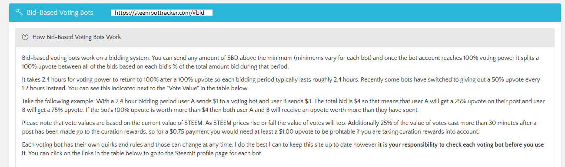565x167 pixels.
Task: Click the paragraph starting 'Each voting bot has'
Action: [283, 149]
